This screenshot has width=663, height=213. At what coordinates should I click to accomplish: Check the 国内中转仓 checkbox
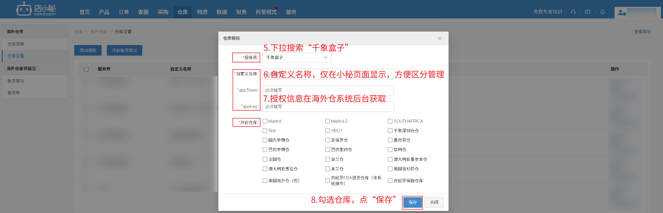[265, 140]
